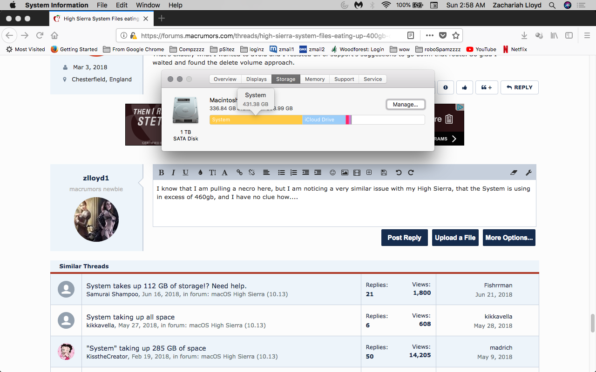596x372 pixels.
Task: Click the unlink icon in the editor
Action: tap(251, 173)
